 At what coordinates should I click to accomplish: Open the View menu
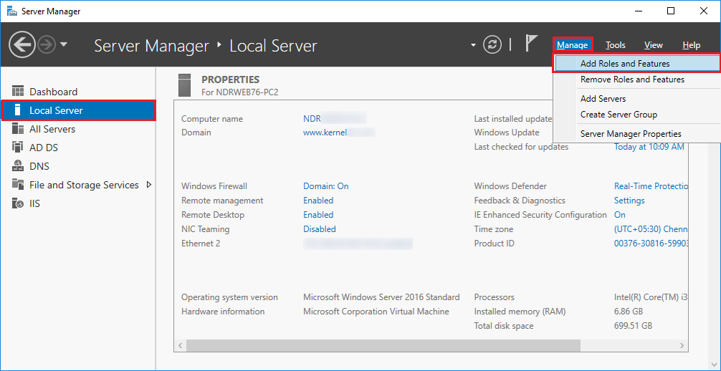[654, 45]
